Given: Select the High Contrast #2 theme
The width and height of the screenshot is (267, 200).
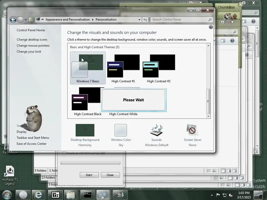Looking at the screenshot, I should (x=159, y=68).
